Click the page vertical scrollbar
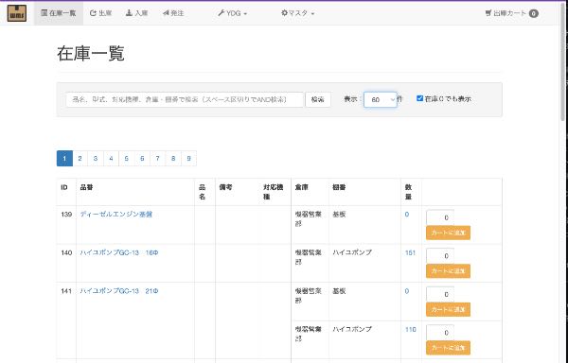This screenshot has width=568, height=363. [x=562, y=61]
